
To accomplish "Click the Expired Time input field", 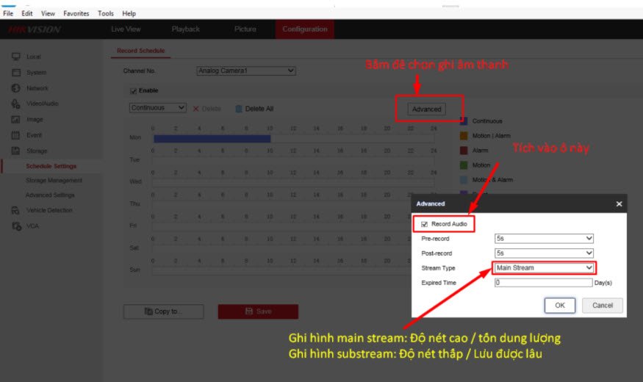I will click(x=543, y=282).
